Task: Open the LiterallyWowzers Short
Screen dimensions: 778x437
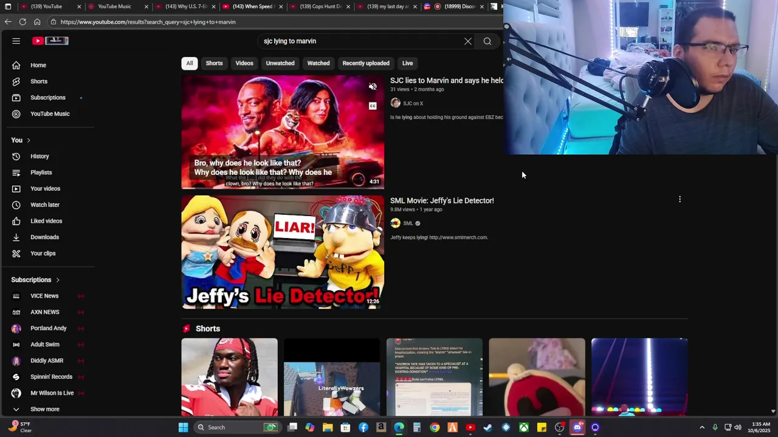Action: [x=332, y=378]
